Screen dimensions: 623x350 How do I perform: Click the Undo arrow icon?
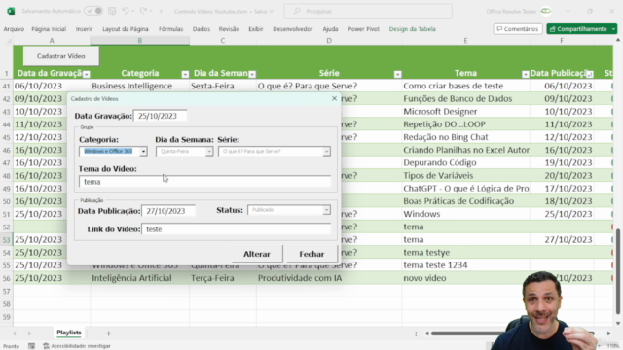[x=126, y=11]
